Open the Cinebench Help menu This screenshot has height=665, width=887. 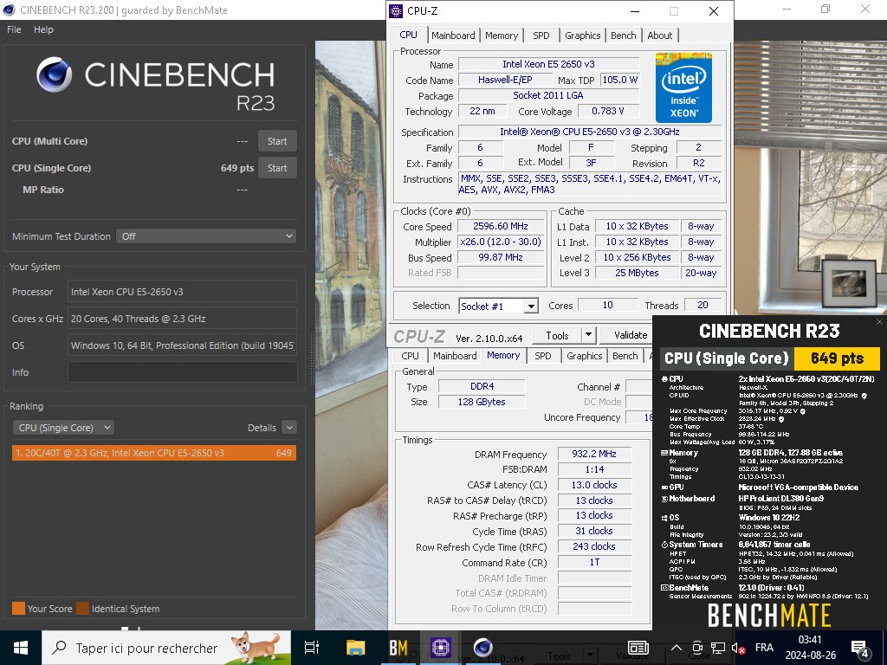pyautogui.click(x=43, y=29)
